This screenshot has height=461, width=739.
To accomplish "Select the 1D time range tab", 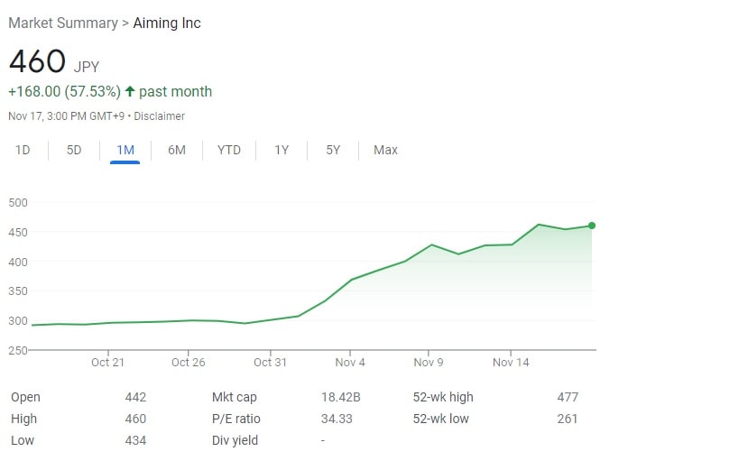I will (23, 150).
